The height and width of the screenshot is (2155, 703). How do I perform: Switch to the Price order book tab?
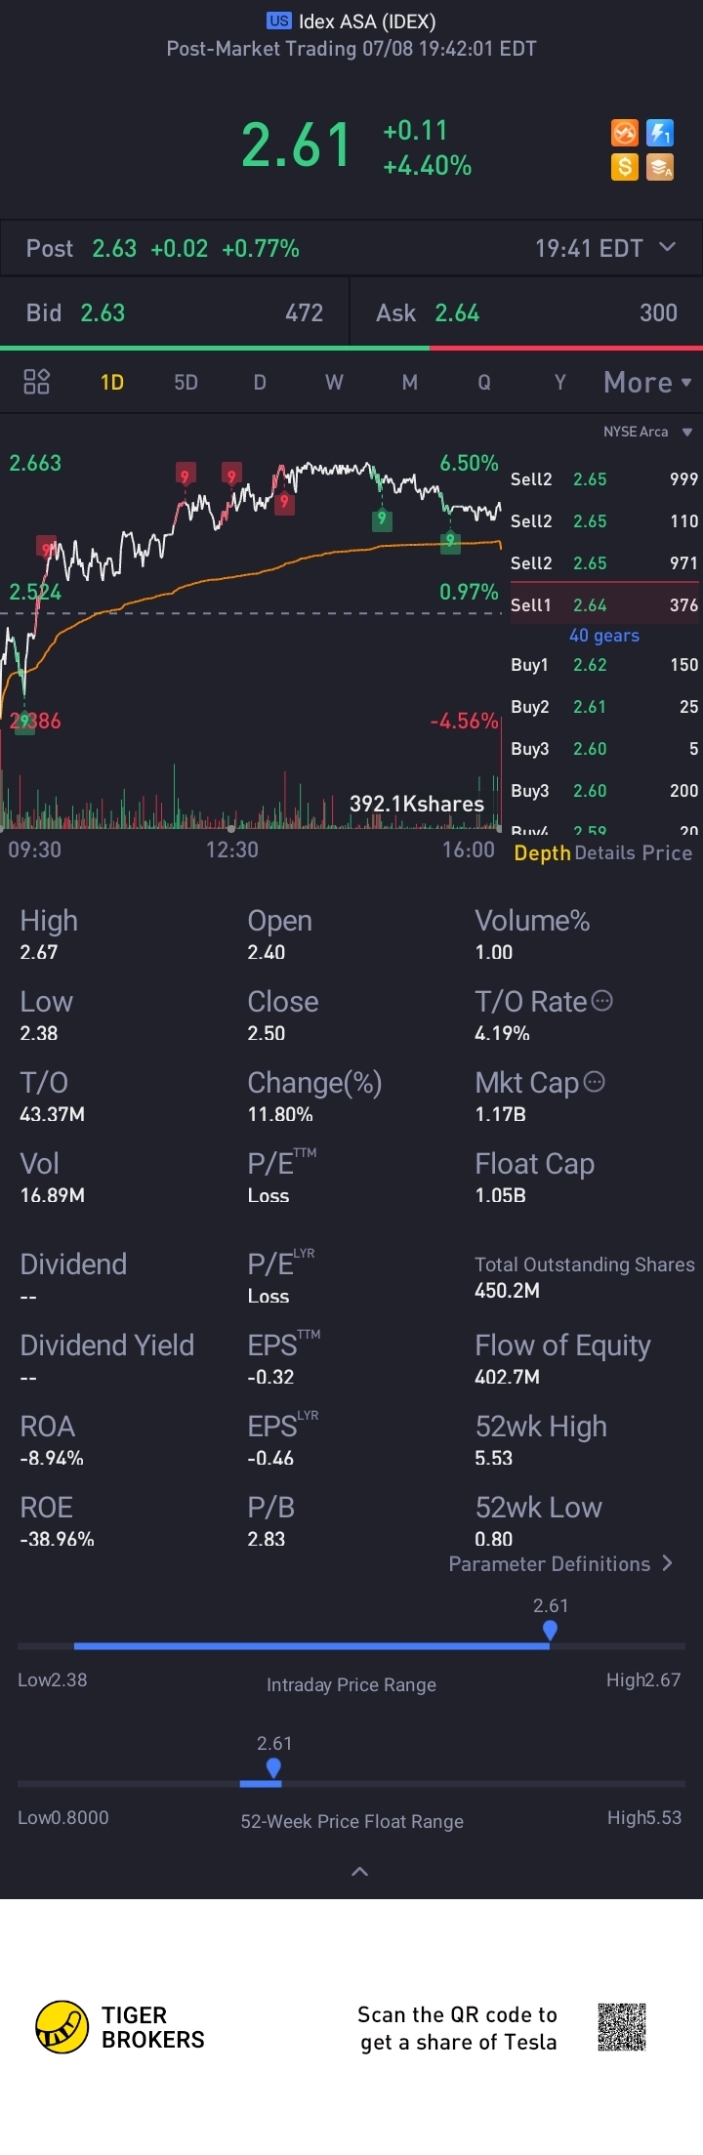pos(667,852)
